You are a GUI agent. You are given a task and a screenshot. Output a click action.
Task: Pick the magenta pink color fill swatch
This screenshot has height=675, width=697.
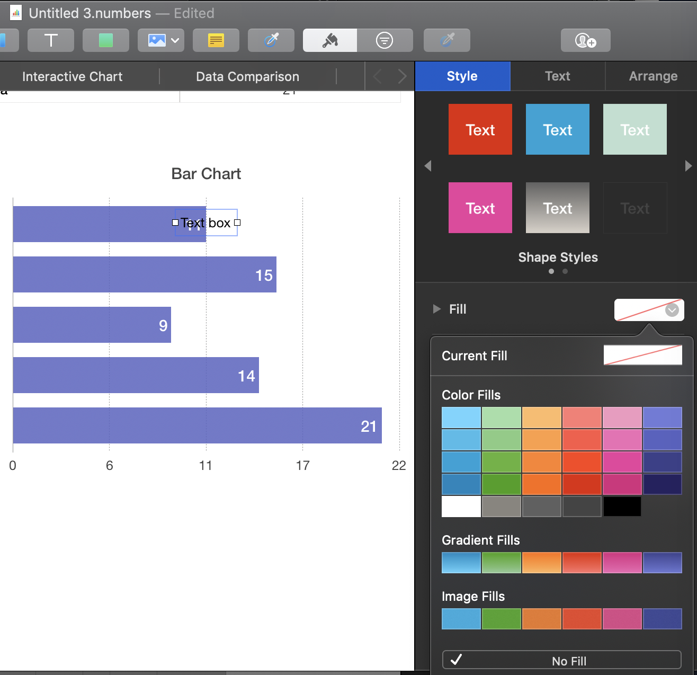(622, 462)
